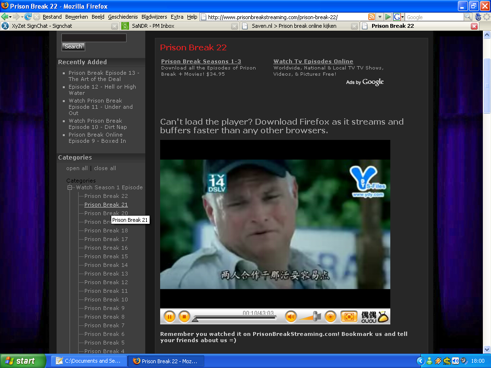Select Prison Break 15 in category tree
This screenshot has width=491, height=368.
(106, 257)
